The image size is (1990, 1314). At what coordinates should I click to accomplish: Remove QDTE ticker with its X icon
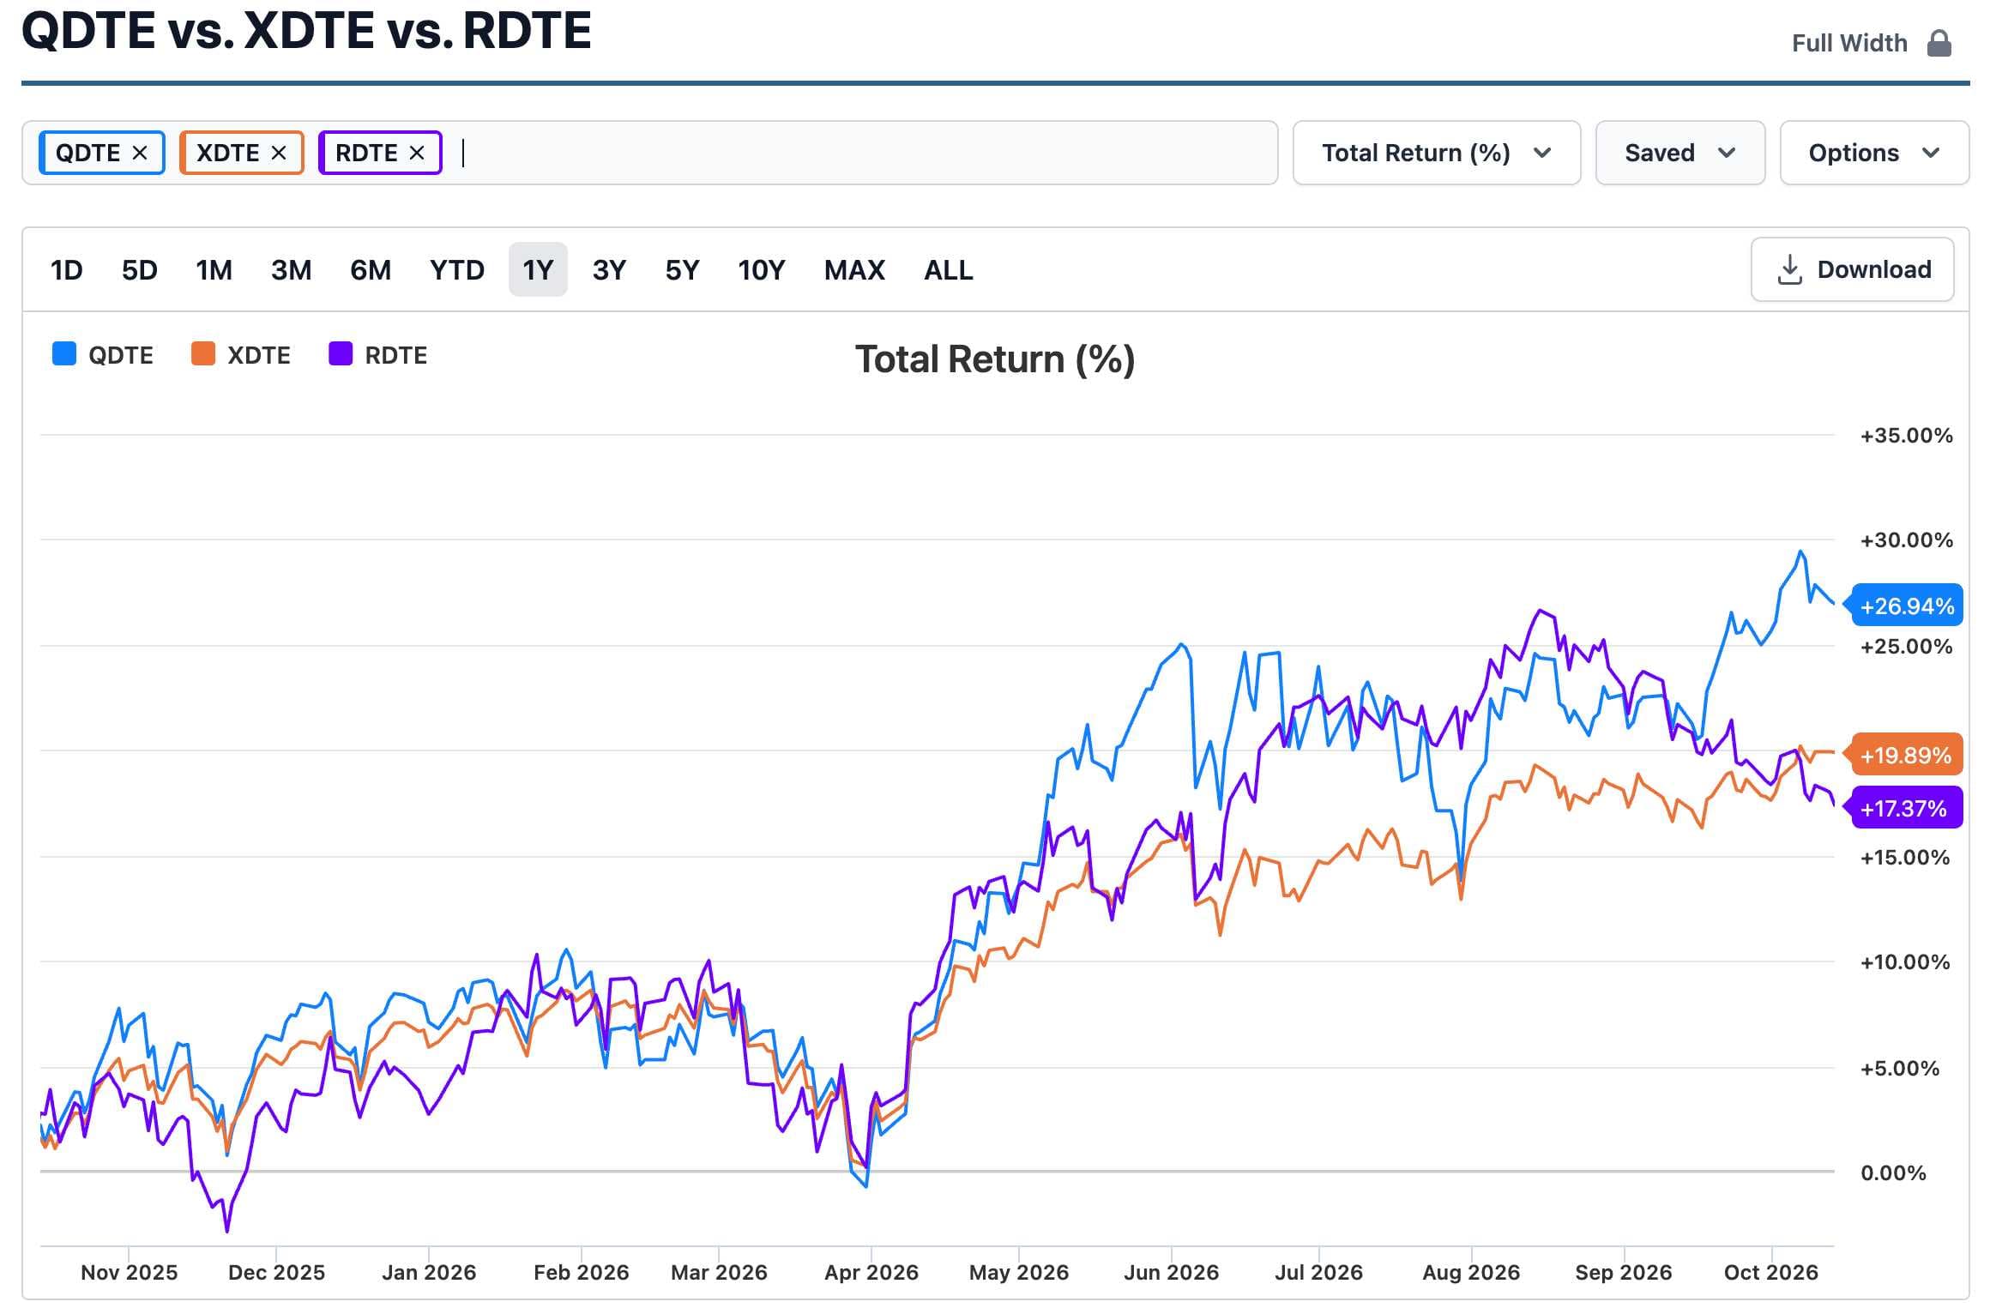140,153
